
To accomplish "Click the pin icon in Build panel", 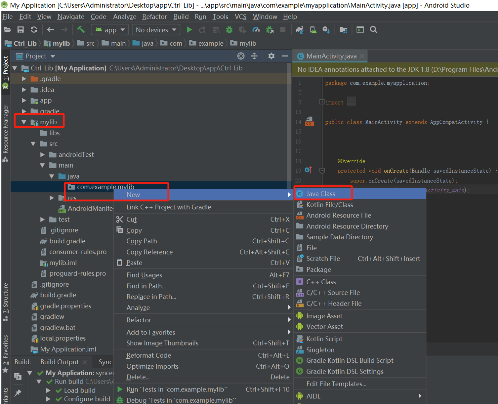I will (x=18, y=393).
